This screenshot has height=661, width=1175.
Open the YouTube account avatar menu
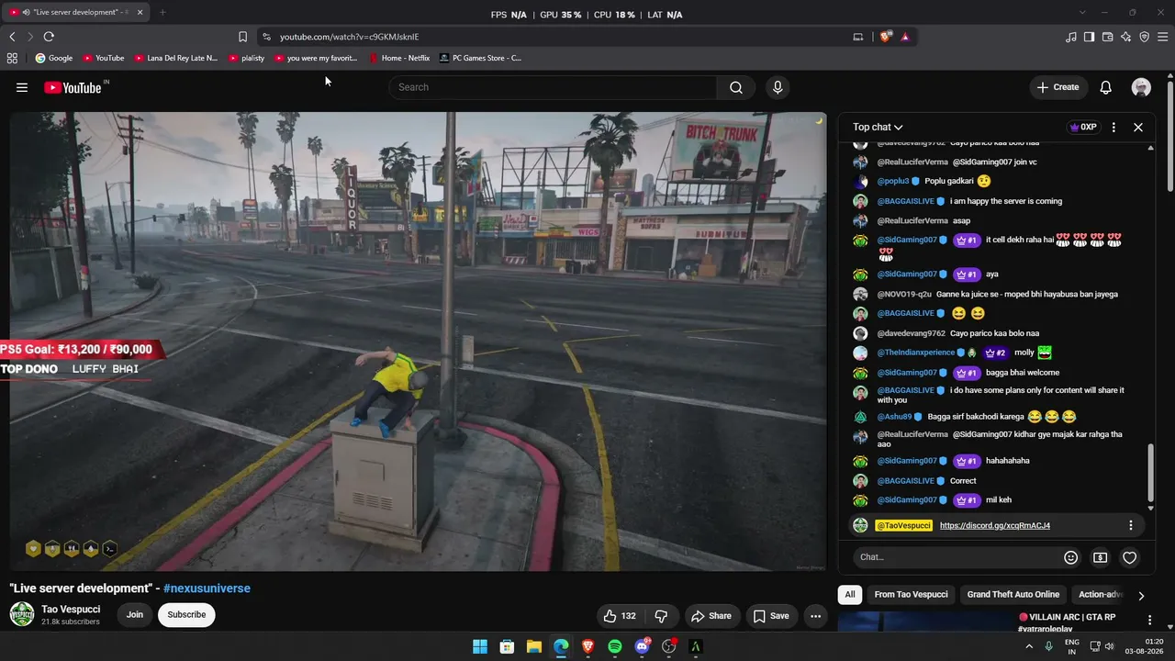[x=1141, y=87]
